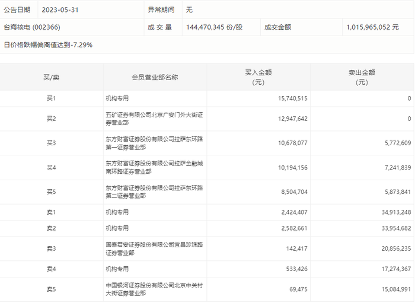Select the 无 value beside 异常期间
This screenshot has width=415, height=303.
point(189,10)
